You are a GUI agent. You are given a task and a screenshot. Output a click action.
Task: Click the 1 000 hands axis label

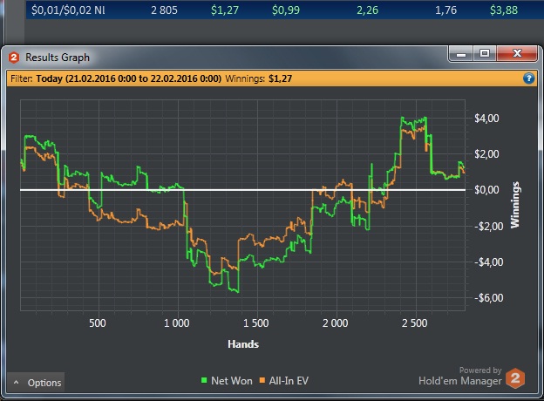177,323
